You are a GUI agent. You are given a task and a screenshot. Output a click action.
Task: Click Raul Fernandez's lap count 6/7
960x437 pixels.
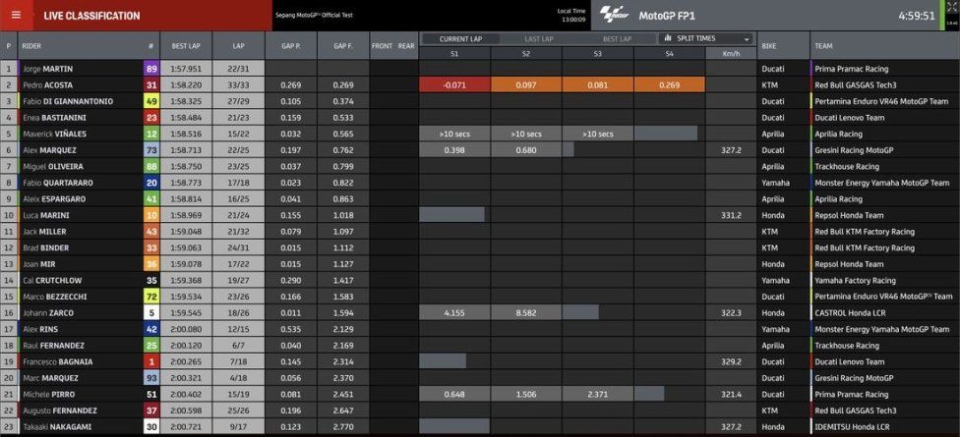(x=239, y=346)
